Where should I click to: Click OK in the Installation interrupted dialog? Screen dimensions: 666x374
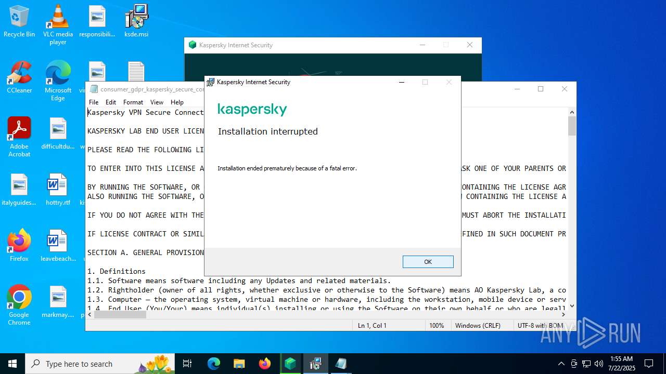[x=428, y=262]
